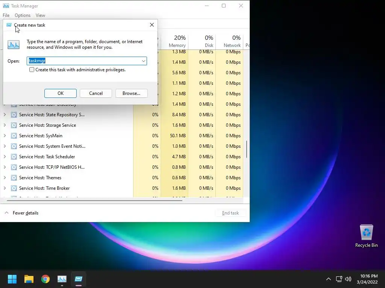Click the State Repository service gear icon
This screenshot has height=288, width=385.
[x=14, y=115]
